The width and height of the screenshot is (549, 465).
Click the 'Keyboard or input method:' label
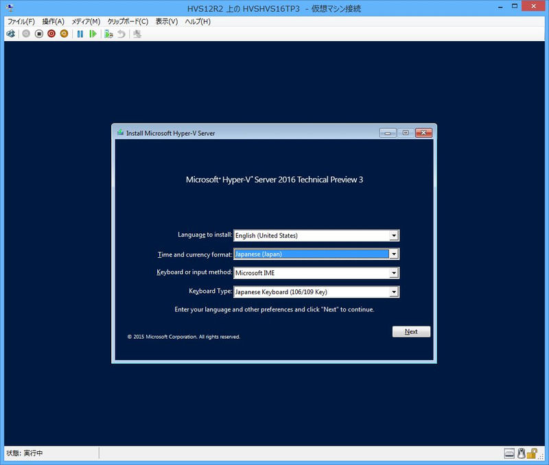tap(194, 272)
